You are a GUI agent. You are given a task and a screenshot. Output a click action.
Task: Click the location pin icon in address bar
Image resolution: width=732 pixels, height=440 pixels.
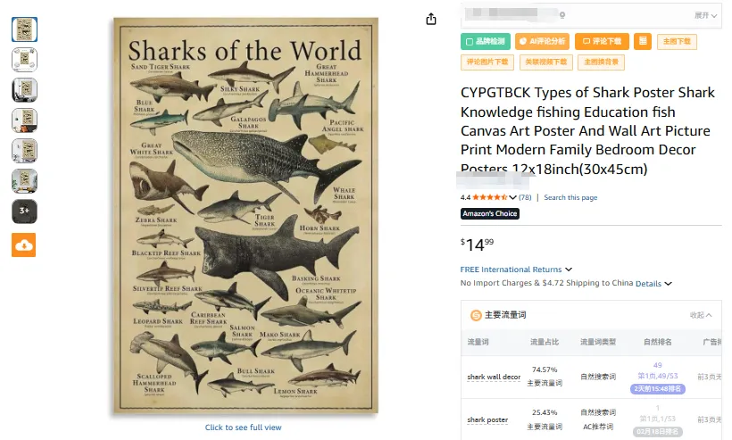562,15
